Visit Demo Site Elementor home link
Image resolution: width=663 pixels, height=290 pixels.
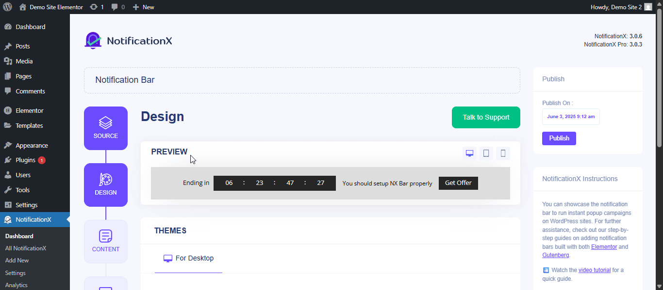click(x=51, y=7)
